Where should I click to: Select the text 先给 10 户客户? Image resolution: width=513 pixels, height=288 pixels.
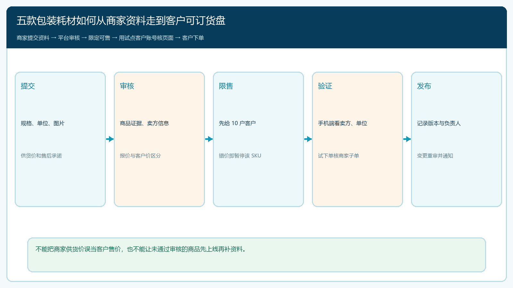pos(237,123)
